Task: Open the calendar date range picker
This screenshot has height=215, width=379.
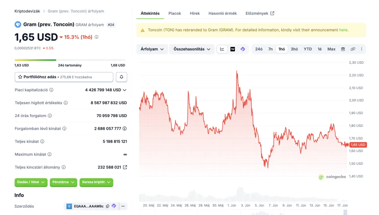Action: pyautogui.click(x=343, y=49)
